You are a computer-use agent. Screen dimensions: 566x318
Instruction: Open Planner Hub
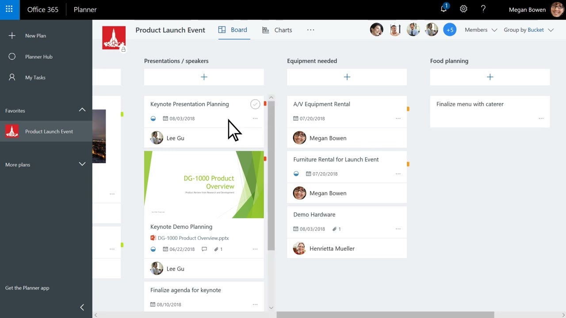(x=39, y=57)
